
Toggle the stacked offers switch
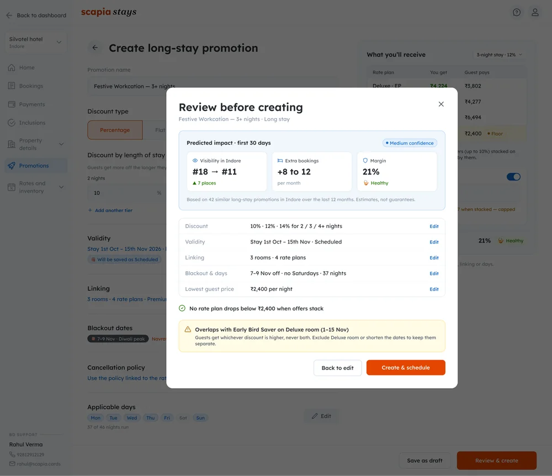point(513,177)
